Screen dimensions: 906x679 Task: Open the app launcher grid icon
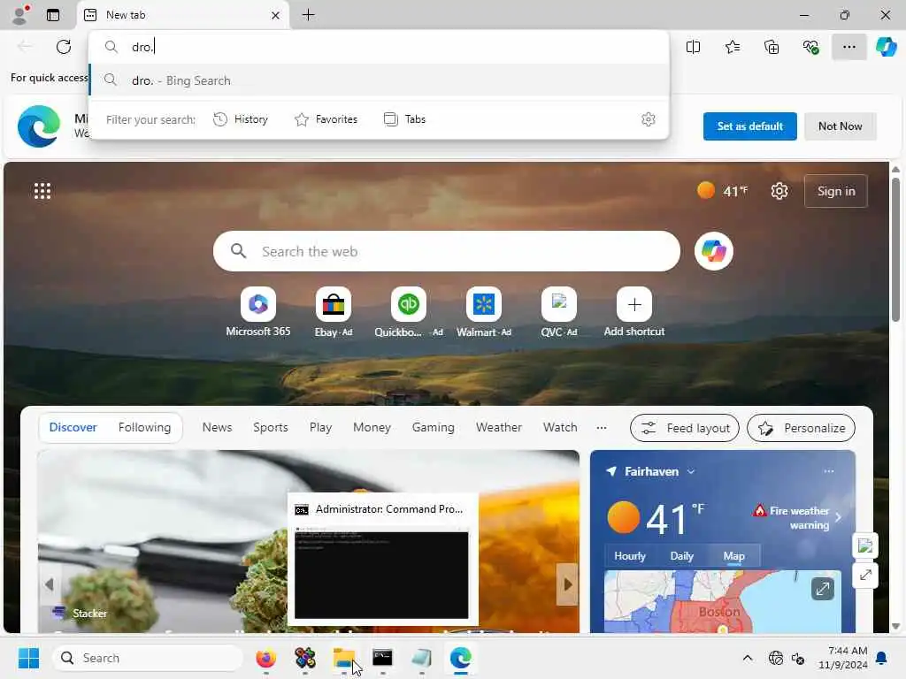(x=42, y=191)
